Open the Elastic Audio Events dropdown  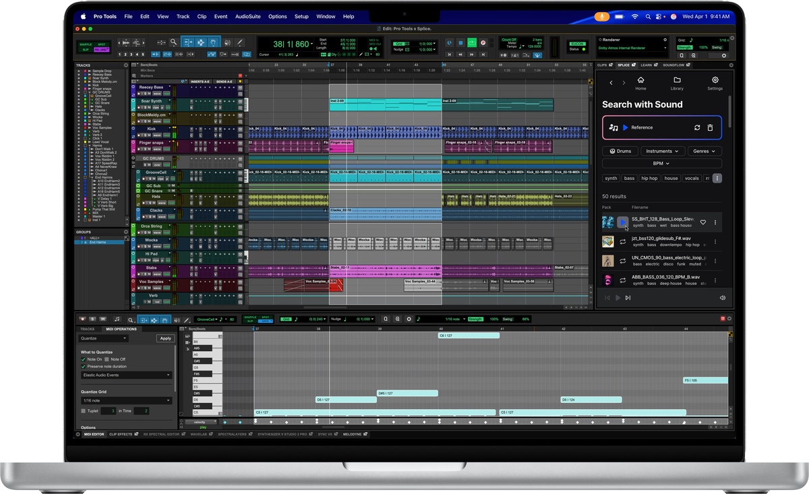coord(126,375)
